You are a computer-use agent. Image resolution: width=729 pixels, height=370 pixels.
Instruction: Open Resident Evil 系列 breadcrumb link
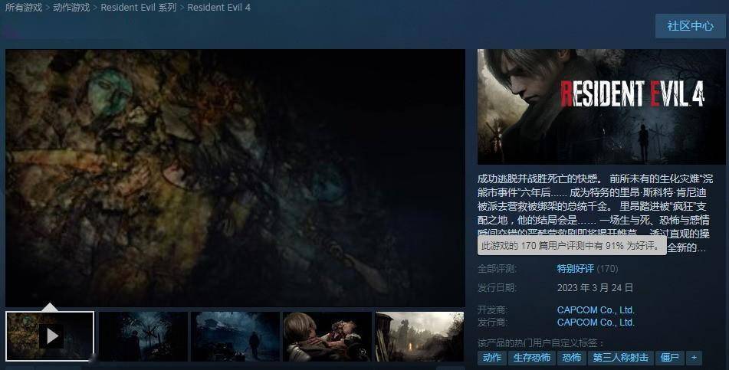(x=139, y=8)
